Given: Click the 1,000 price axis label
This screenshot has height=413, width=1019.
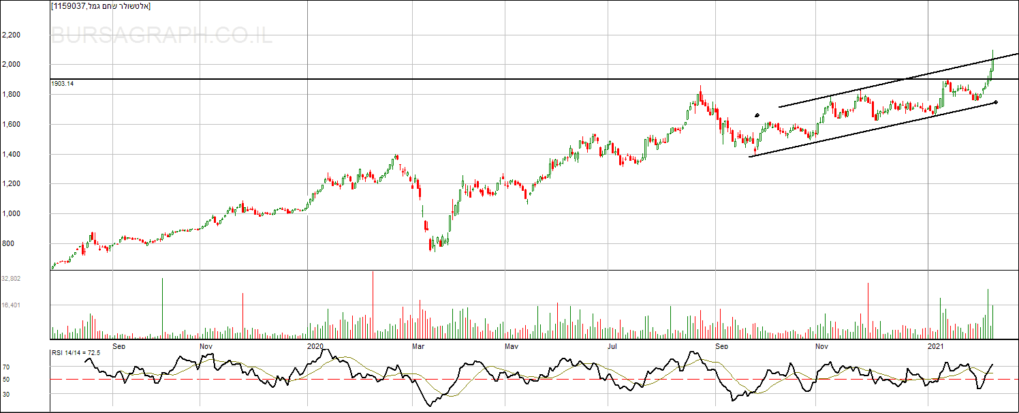Looking at the screenshot, I should [x=11, y=214].
